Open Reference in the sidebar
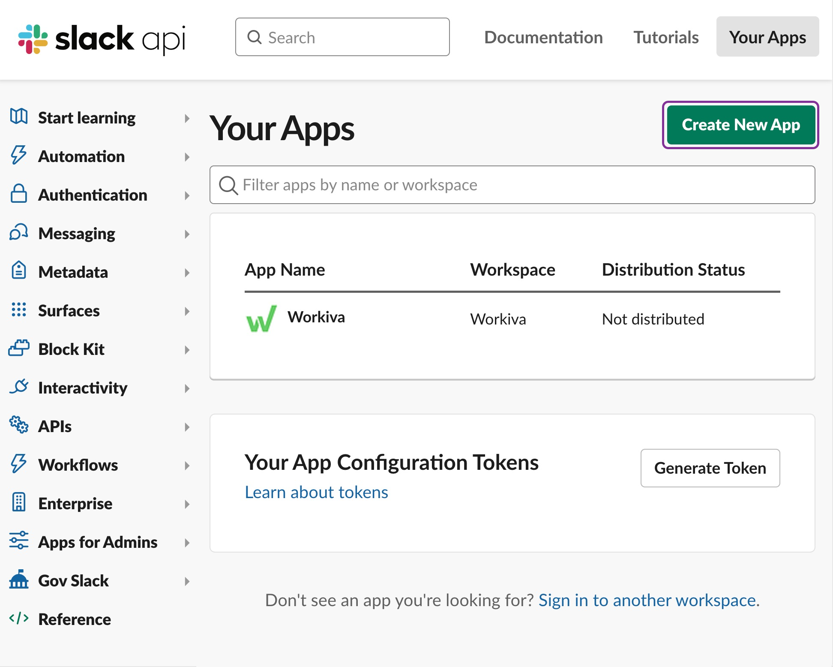This screenshot has height=667, width=833. point(75,619)
